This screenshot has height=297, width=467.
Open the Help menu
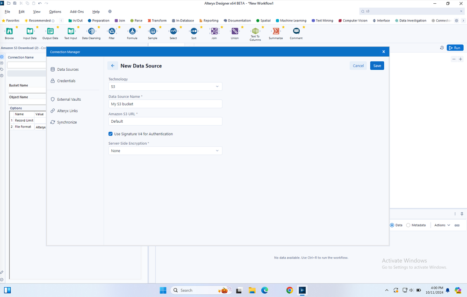click(96, 12)
